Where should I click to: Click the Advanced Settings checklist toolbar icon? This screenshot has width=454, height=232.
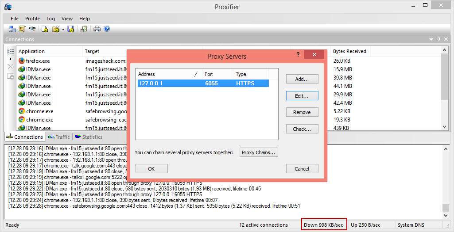83,29
